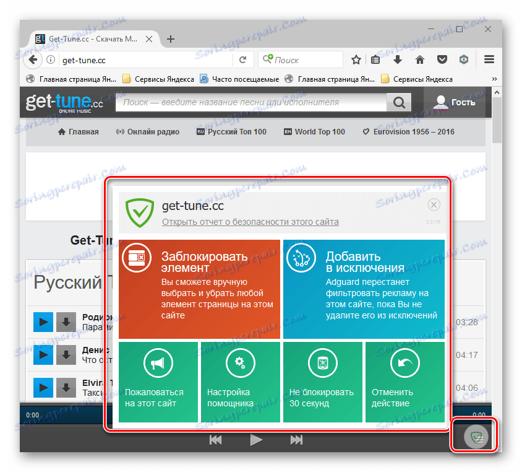Choose Добавить в исключения tile
This screenshot has width=522, height=472.
[x=364, y=289]
